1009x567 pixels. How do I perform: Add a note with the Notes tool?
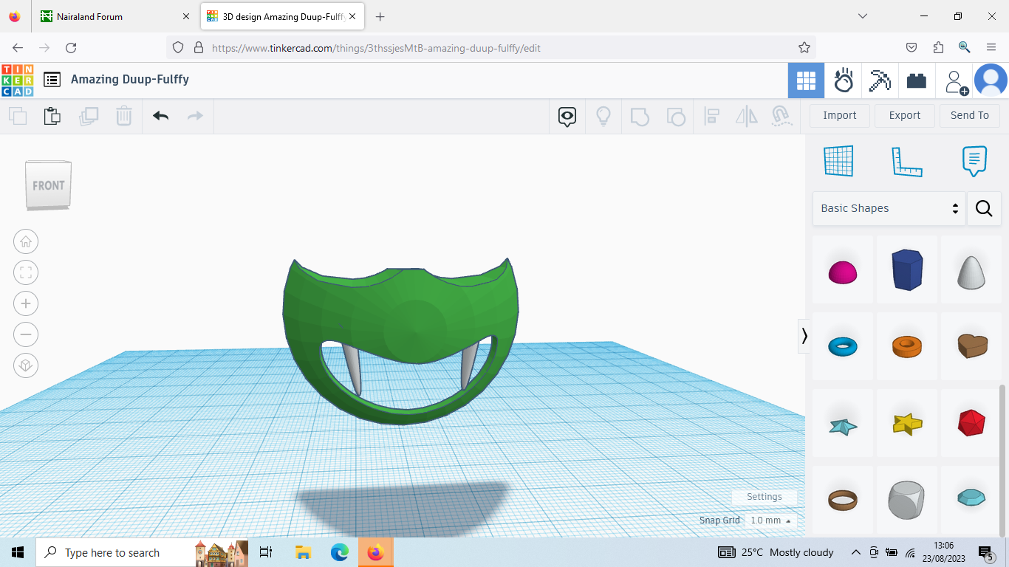coord(974,161)
